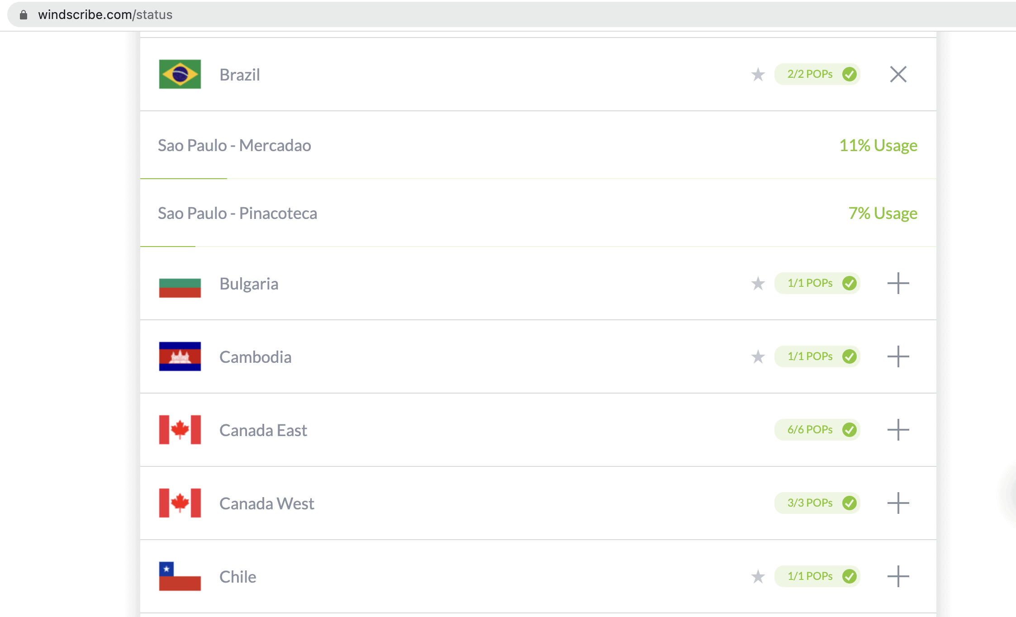Viewport: 1016px width, 617px height.
Task: Click the star icon beside Bulgaria
Action: [758, 283]
